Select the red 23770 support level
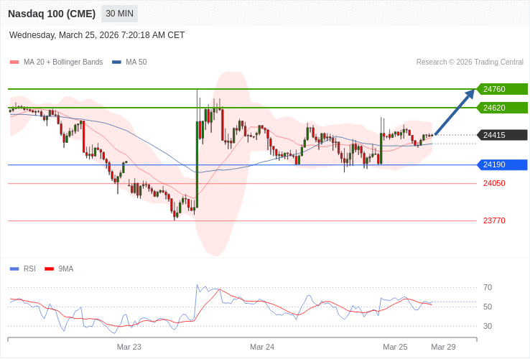 [494, 220]
